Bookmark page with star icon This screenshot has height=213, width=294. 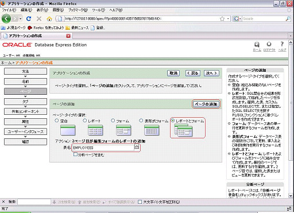(222, 19)
